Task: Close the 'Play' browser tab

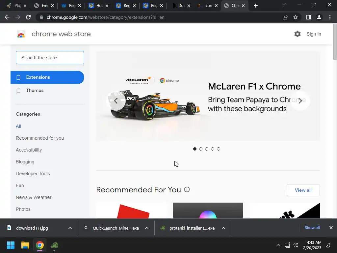Action: [x=25, y=6]
